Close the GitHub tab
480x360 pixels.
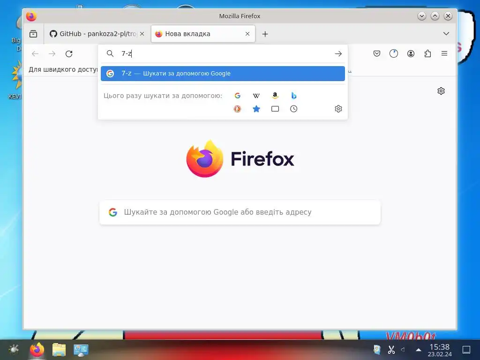click(x=142, y=34)
